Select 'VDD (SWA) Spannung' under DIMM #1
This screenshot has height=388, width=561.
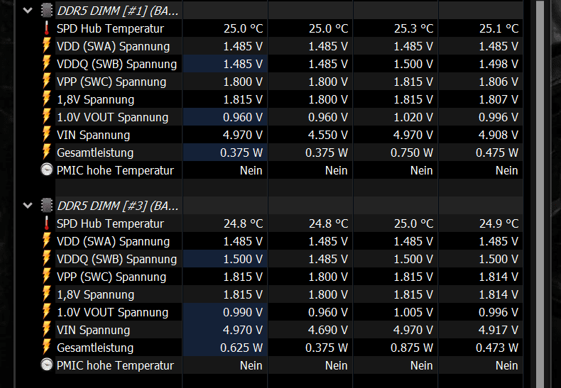point(113,46)
